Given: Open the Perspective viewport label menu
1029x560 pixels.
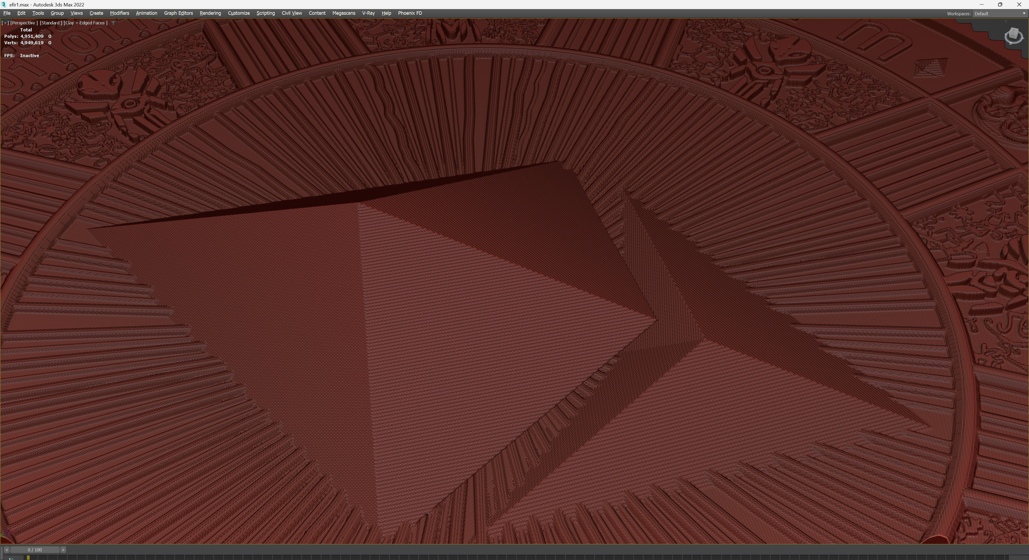Looking at the screenshot, I should [x=24, y=23].
